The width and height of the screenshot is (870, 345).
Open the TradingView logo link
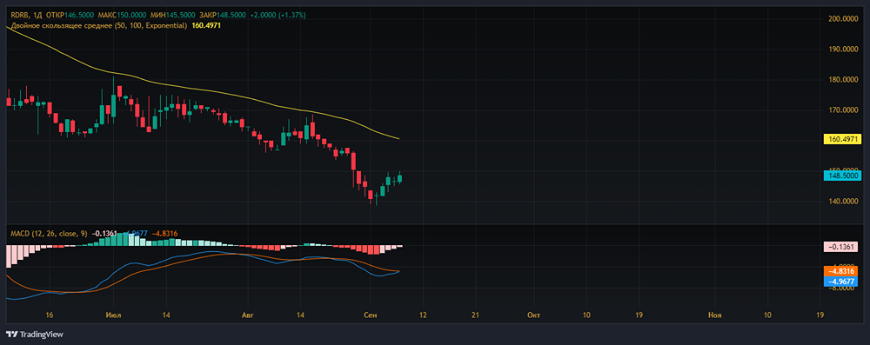[x=35, y=335]
